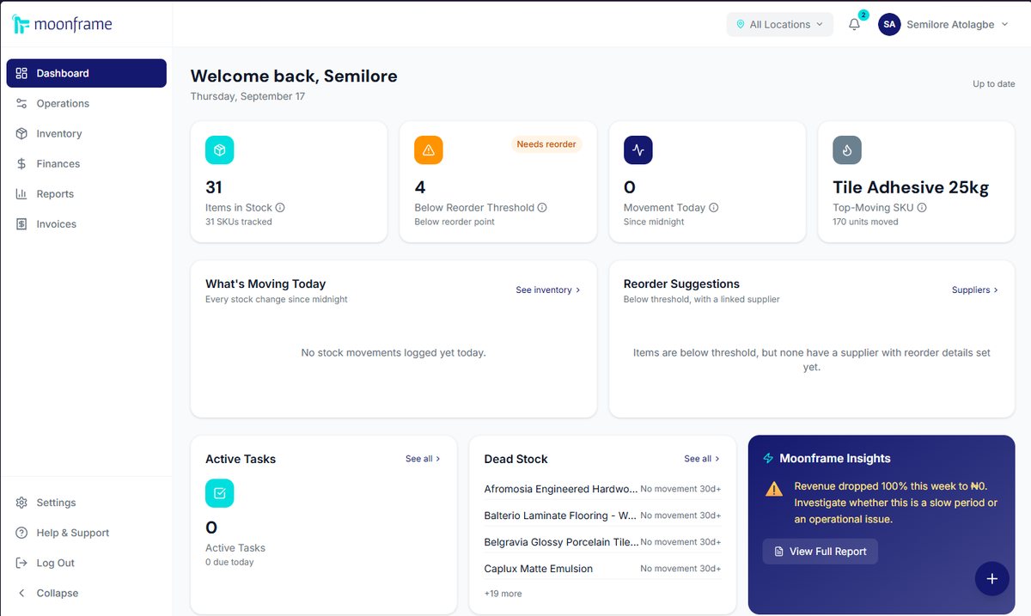Select Belgravia Glossy Porcelain Tile row
1031x616 pixels.
pos(602,542)
